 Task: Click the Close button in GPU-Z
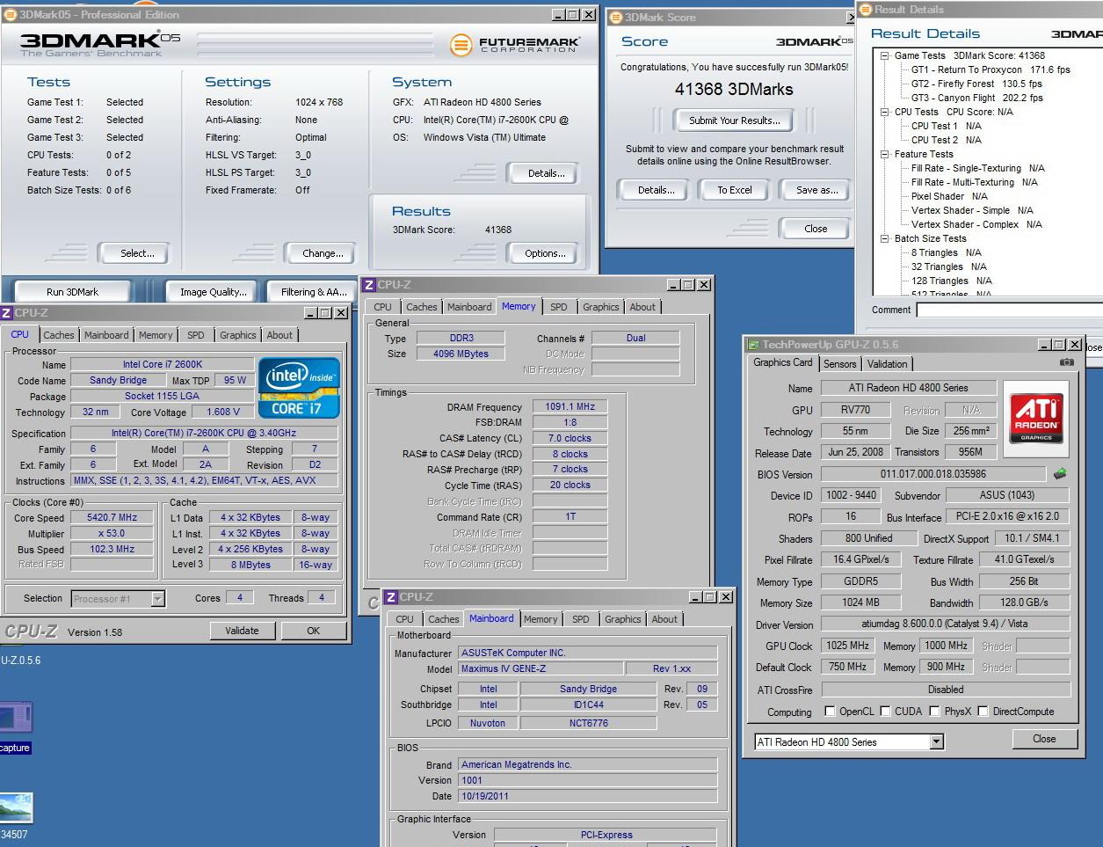1044,739
